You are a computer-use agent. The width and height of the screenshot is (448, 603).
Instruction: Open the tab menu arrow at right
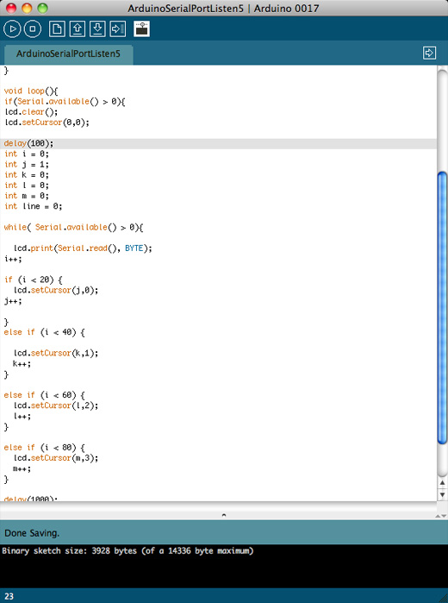point(429,53)
